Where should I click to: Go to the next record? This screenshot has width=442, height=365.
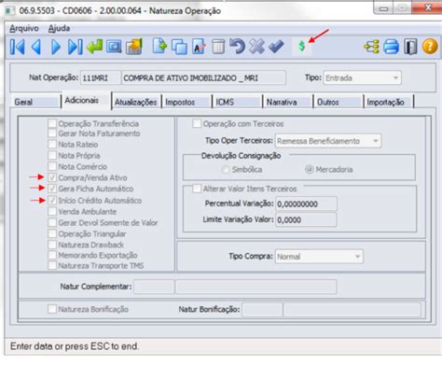coord(56,47)
